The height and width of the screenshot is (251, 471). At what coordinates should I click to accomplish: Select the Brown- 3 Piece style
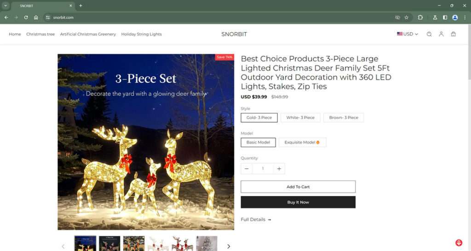(x=344, y=117)
